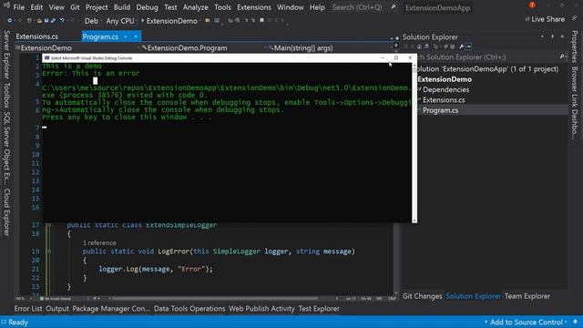The height and width of the screenshot is (328, 583).
Task: Open the Extensions menu
Action: point(254,7)
